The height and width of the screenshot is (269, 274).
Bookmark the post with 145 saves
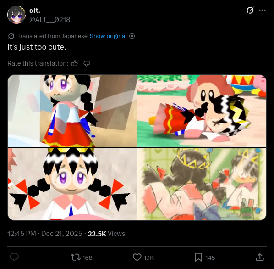pyautogui.click(x=205, y=258)
